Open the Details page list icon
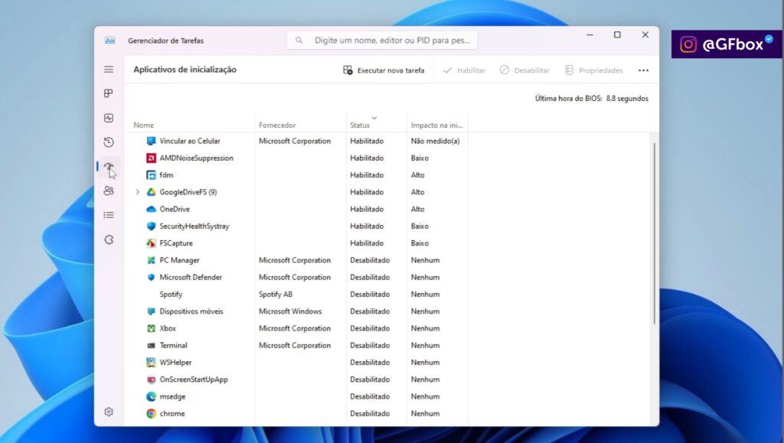The width and height of the screenshot is (784, 443). (109, 215)
